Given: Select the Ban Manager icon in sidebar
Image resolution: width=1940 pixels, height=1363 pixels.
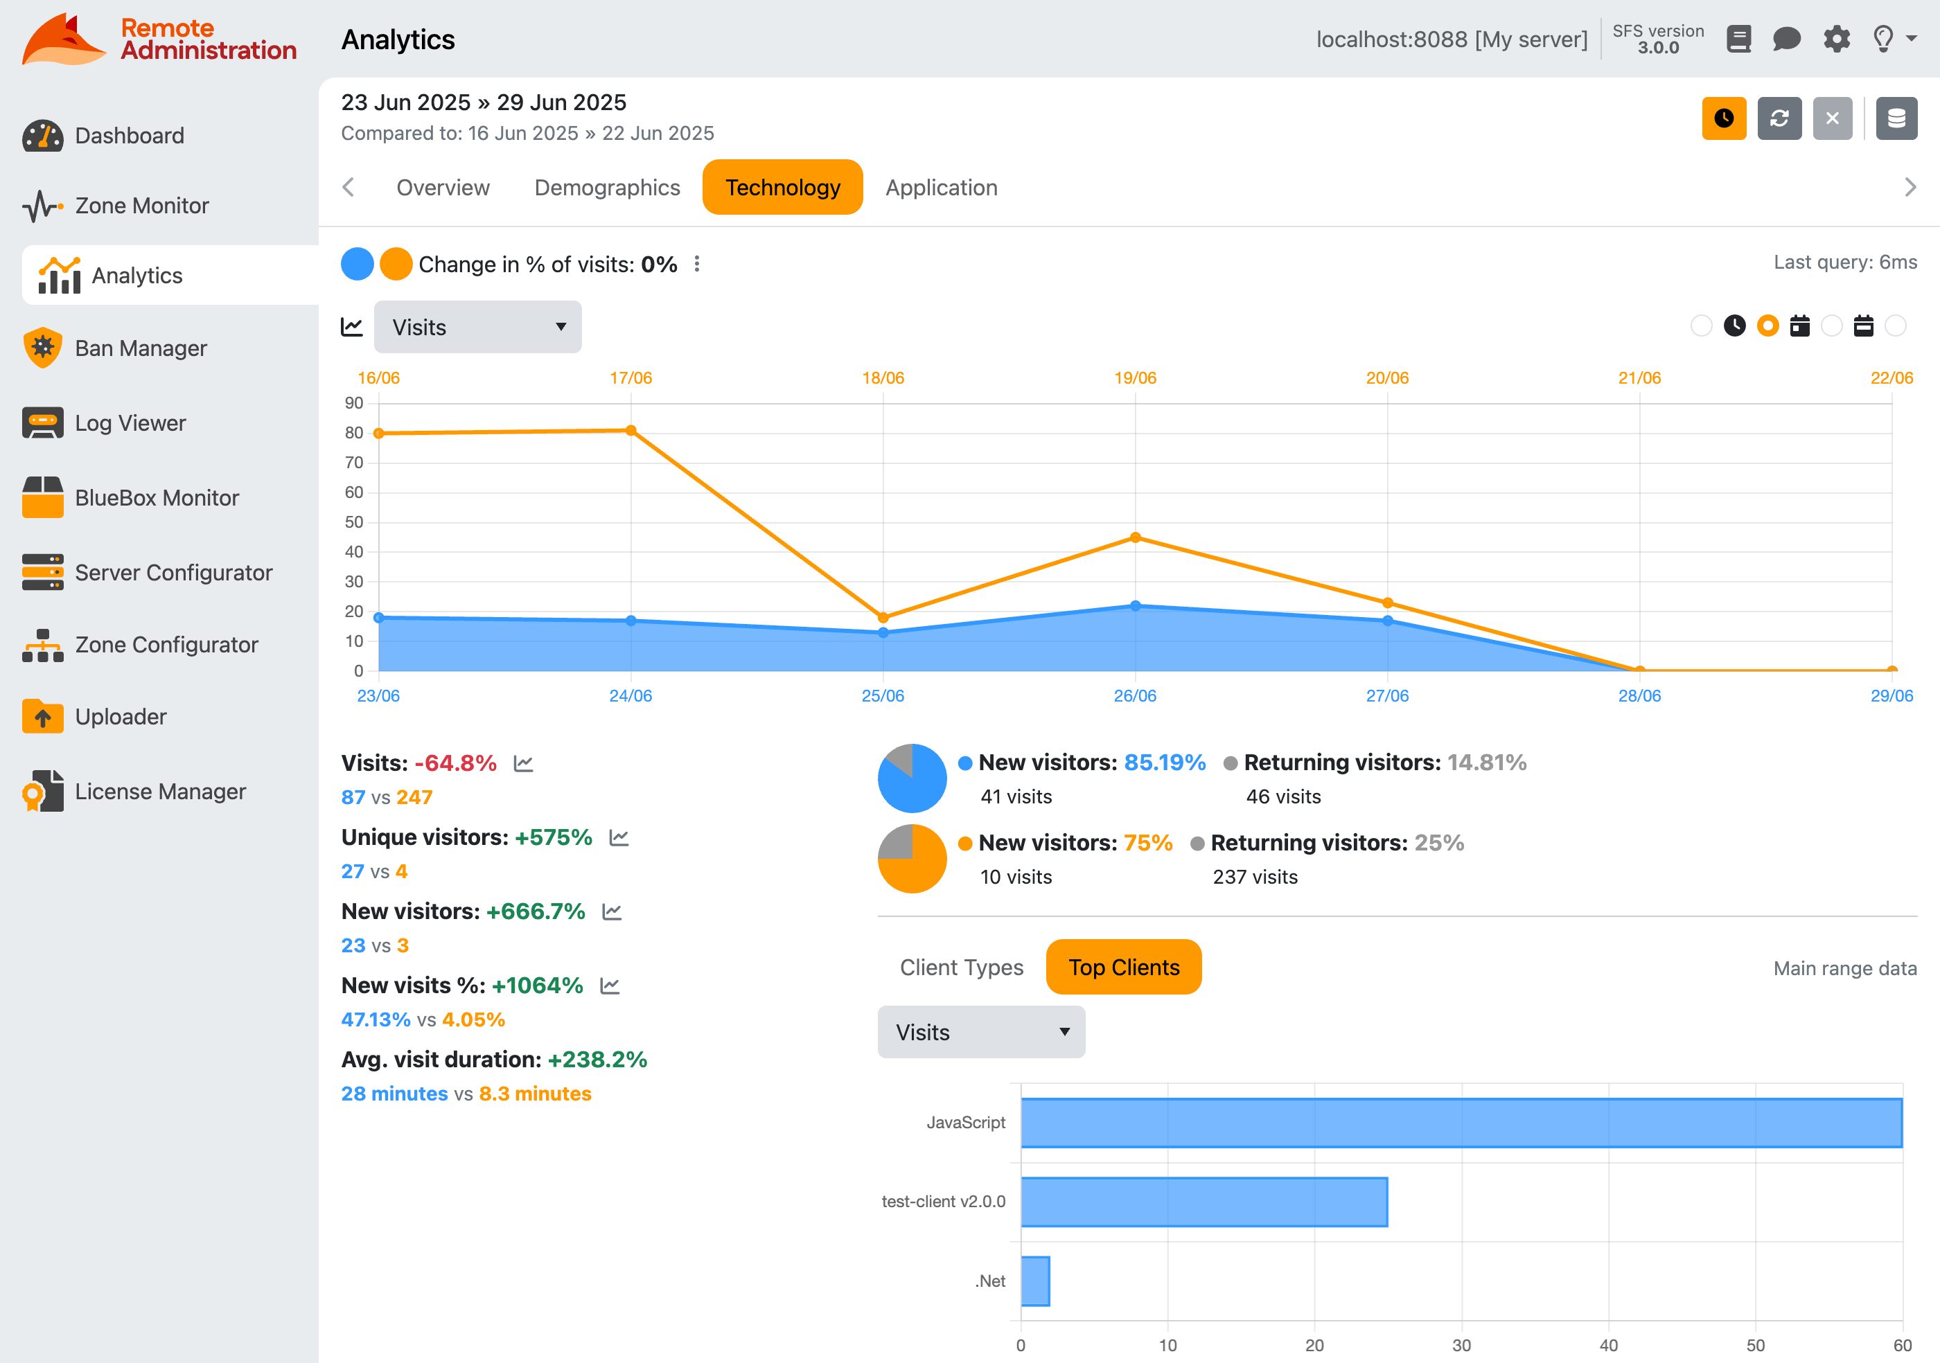Looking at the screenshot, I should (x=42, y=348).
